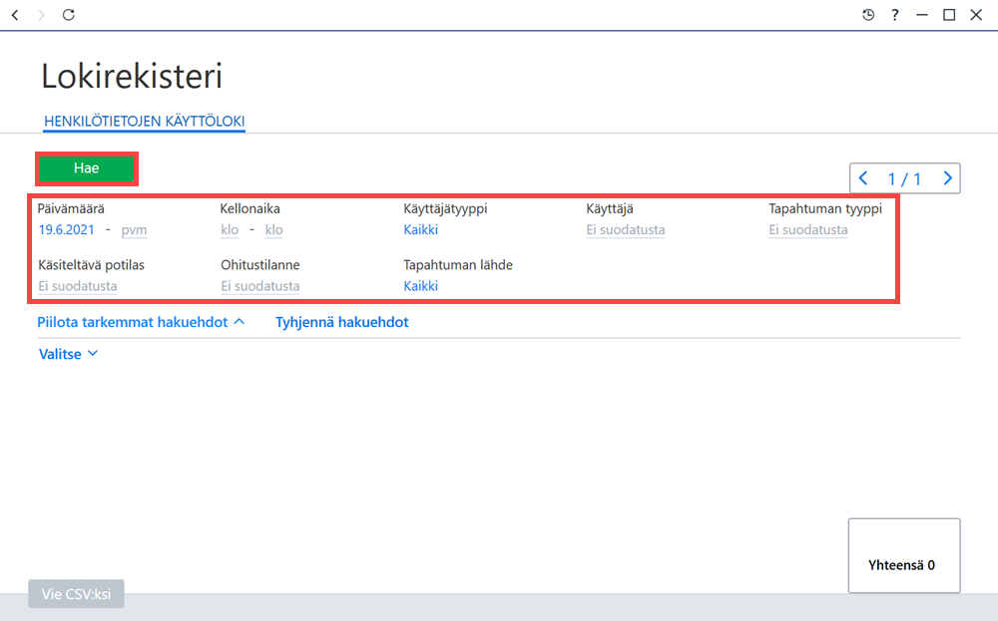This screenshot has height=621, width=998.
Task: Go to next results page arrow
Action: click(x=947, y=178)
